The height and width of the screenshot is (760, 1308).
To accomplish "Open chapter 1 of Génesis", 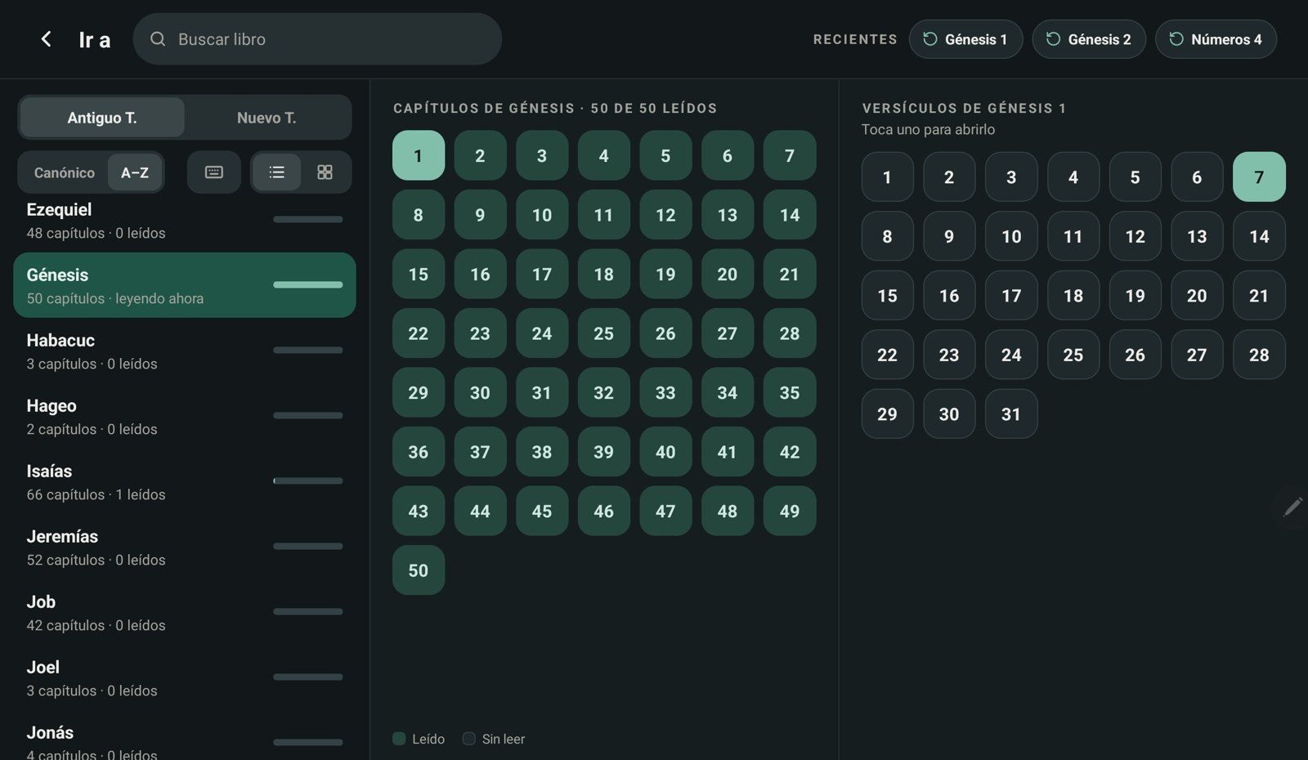I will [419, 155].
